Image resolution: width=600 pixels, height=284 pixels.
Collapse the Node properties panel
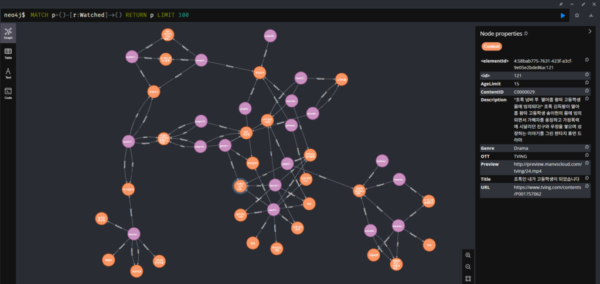coord(590,32)
